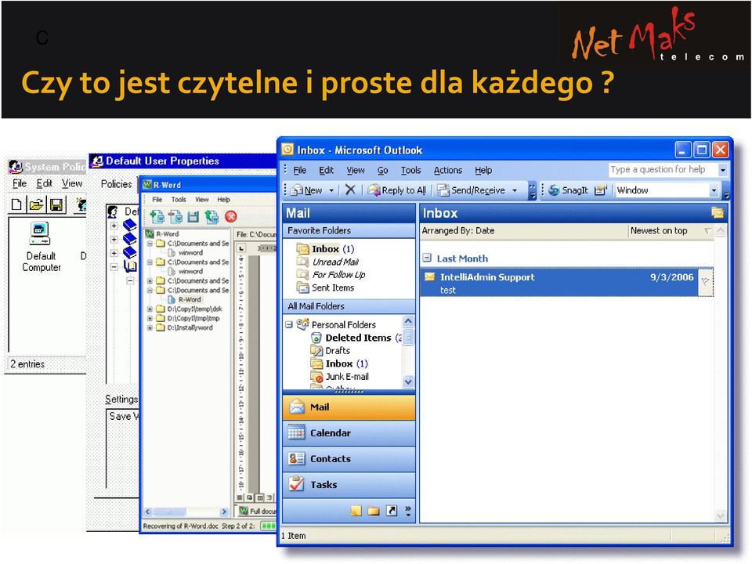Switch to the Contacts navigation pane

pos(349,459)
